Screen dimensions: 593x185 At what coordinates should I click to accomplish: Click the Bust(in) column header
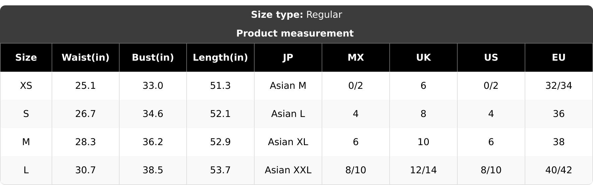(x=153, y=58)
